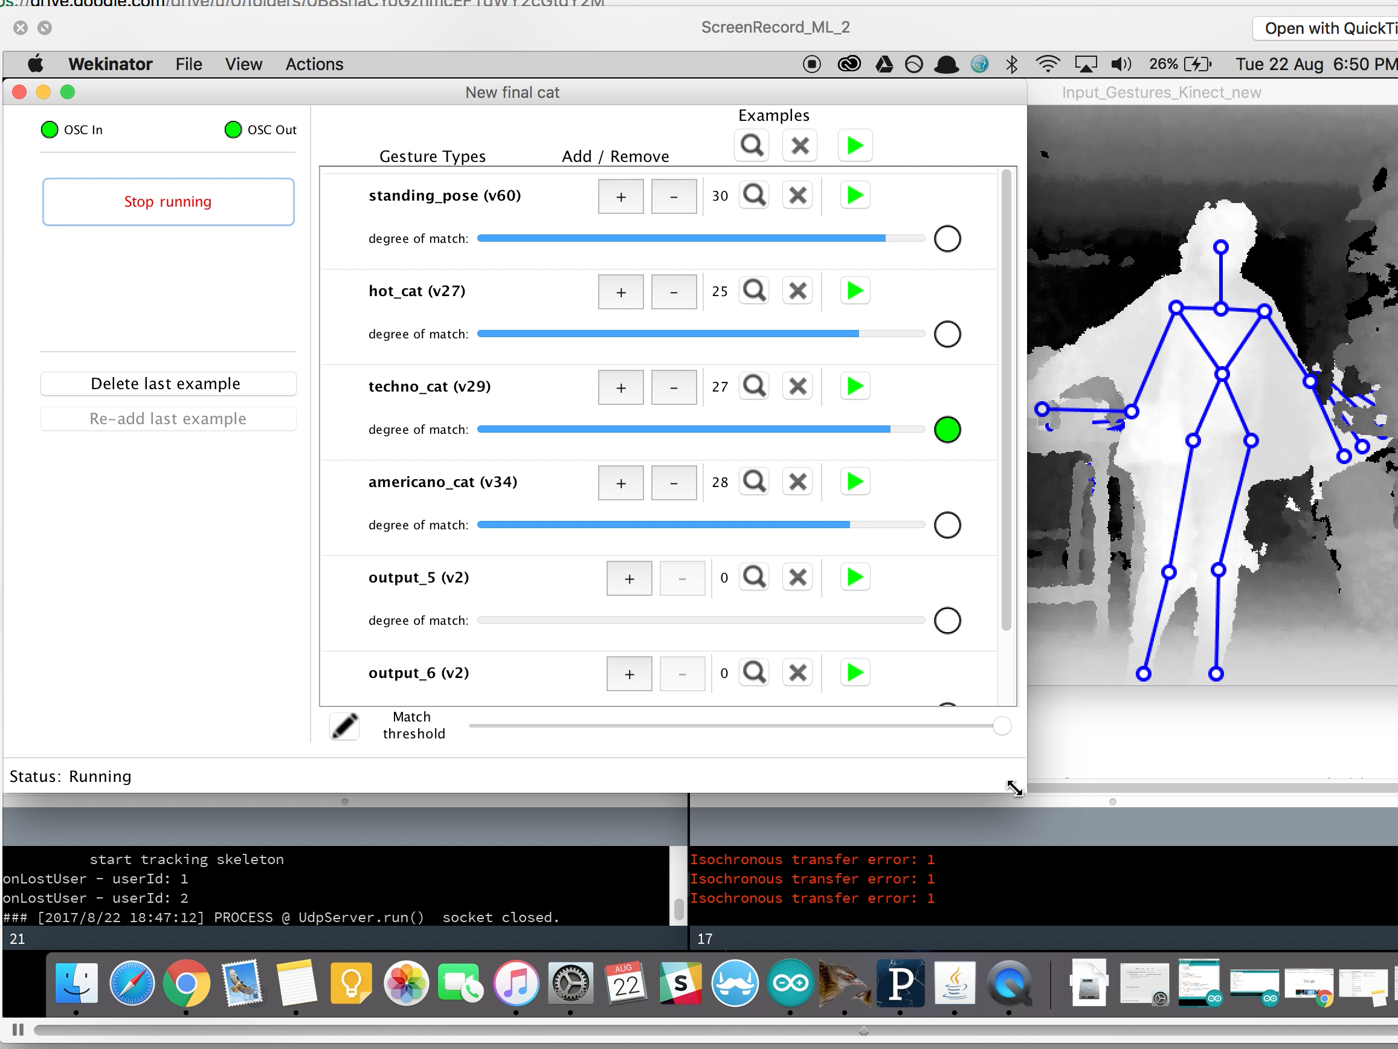
Task: View examples for hot_cat gesture
Action: click(754, 291)
